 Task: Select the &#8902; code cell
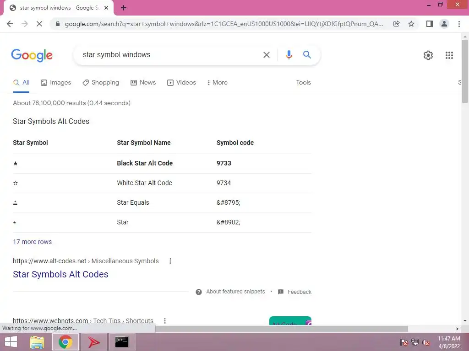pyautogui.click(x=229, y=223)
